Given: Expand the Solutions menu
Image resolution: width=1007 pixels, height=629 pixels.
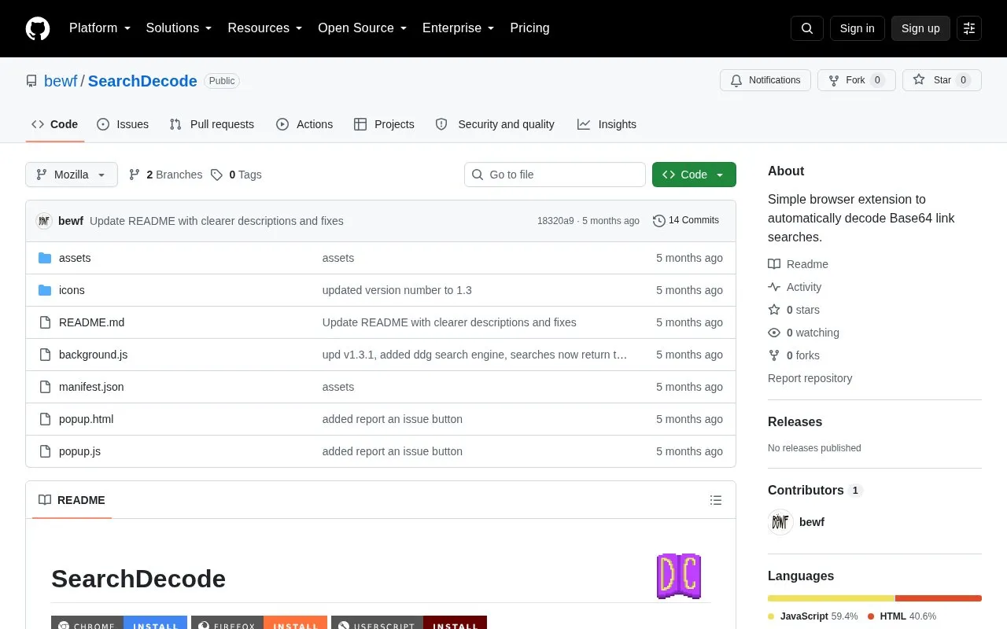Looking at the screenshot, I should tap(179, 28).
